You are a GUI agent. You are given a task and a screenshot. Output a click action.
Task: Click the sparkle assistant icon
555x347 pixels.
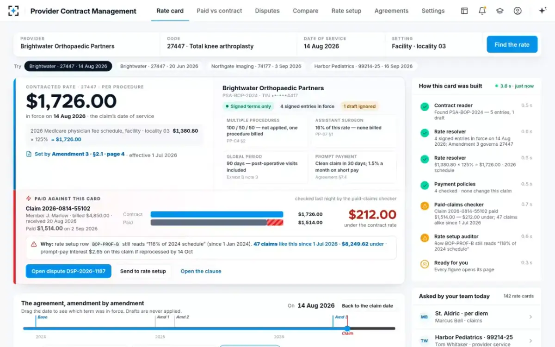(x=543, y=11)
